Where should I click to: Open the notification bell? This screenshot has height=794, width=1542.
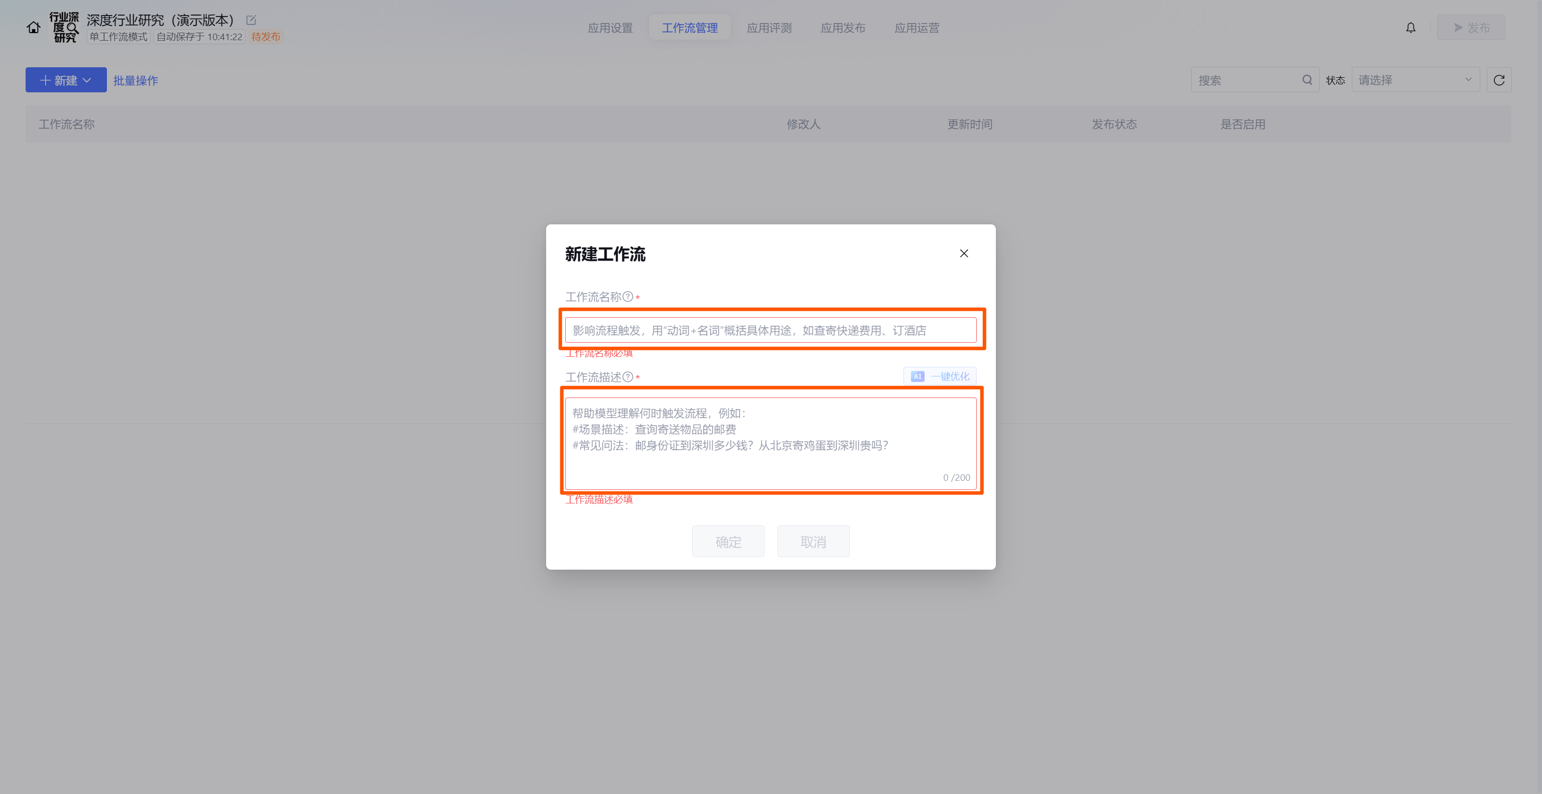(x=1410, y=28)
